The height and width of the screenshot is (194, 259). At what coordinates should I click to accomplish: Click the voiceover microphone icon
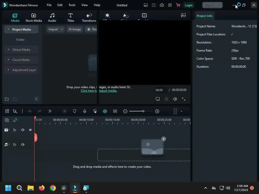85,111
